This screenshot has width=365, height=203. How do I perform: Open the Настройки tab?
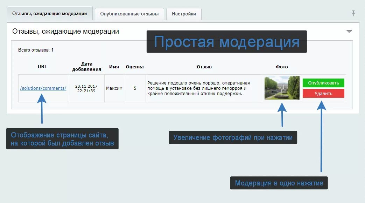[184, 14]
